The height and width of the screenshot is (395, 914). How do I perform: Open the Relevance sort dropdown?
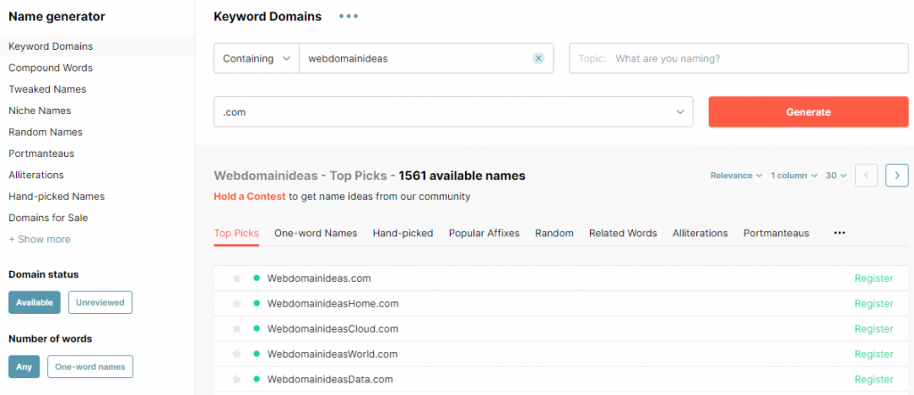(x=735, y=176)
